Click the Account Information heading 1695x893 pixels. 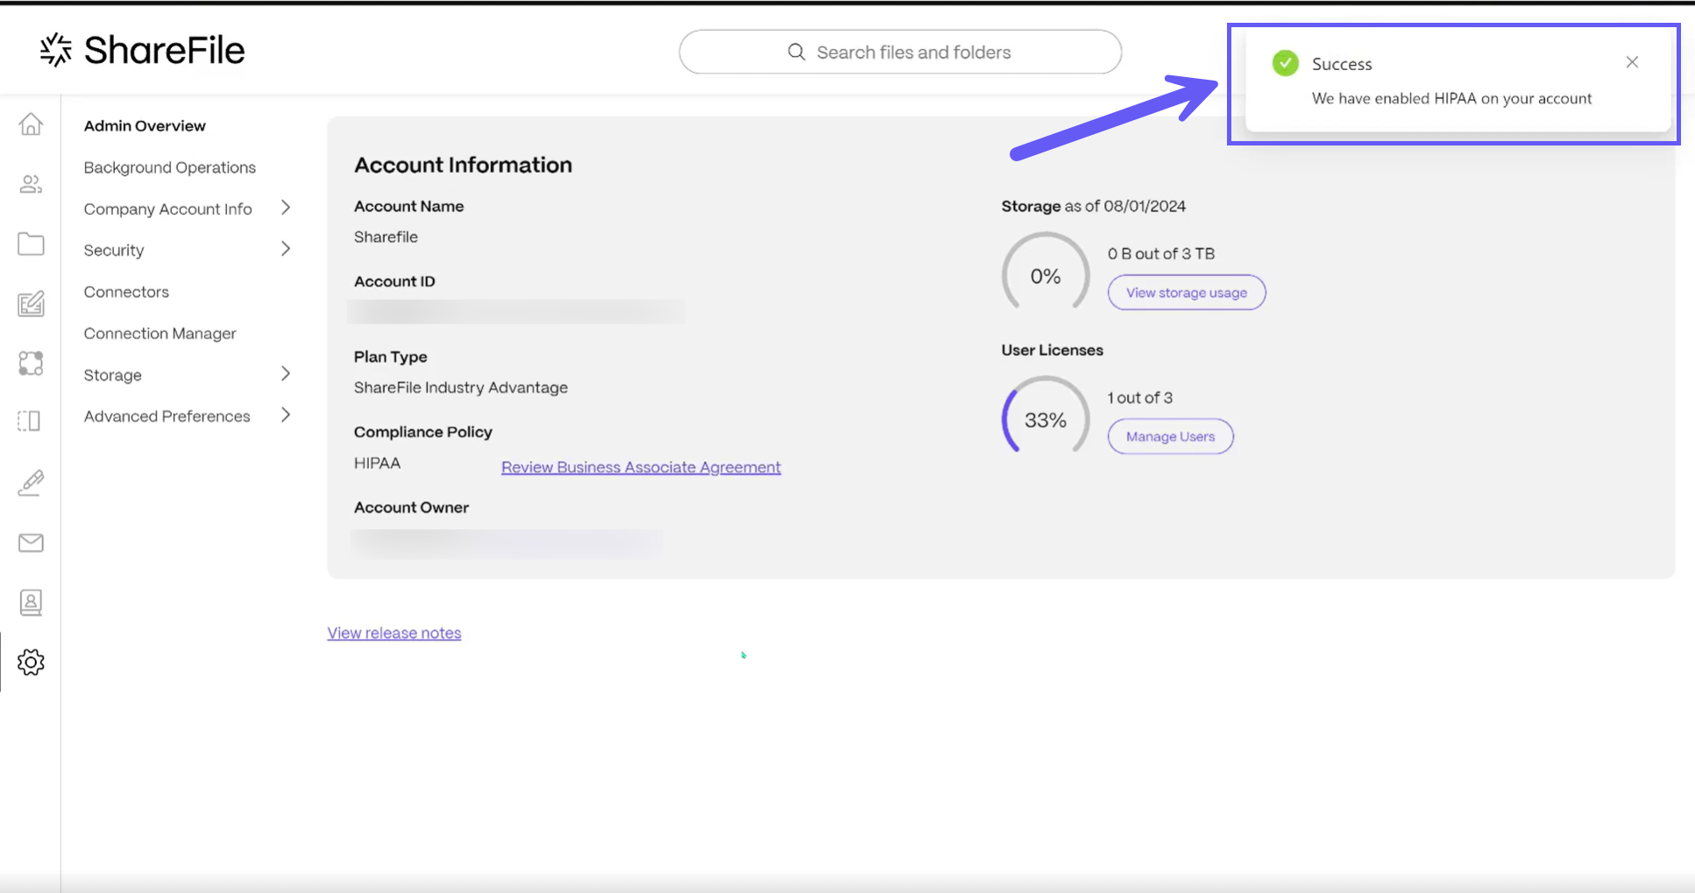[x=463, y=165]
